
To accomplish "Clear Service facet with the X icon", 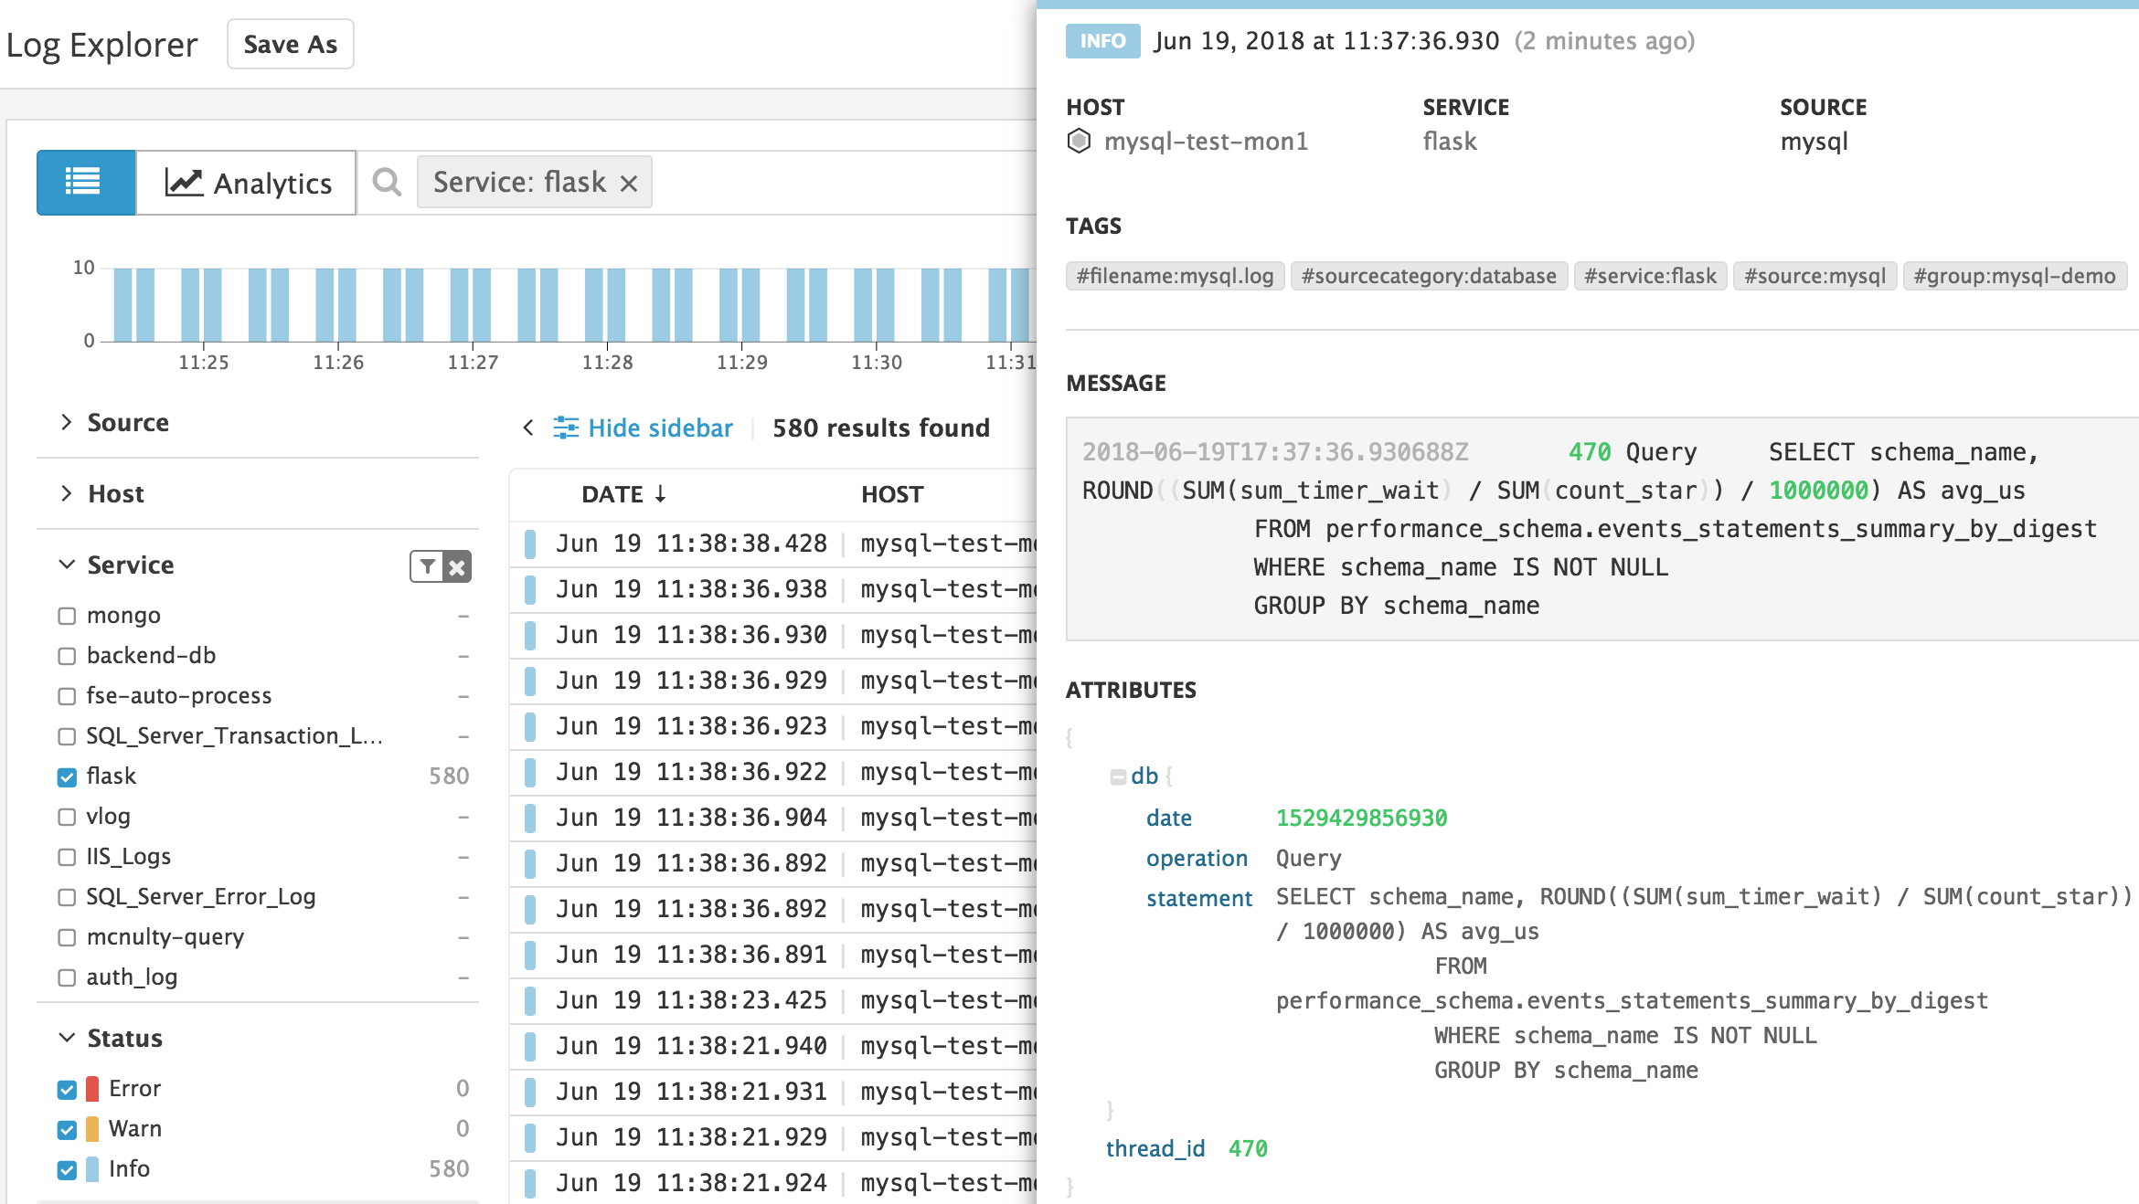I will (458, 566).
